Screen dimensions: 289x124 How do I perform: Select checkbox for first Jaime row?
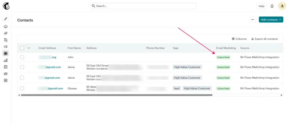click(22, 67)
